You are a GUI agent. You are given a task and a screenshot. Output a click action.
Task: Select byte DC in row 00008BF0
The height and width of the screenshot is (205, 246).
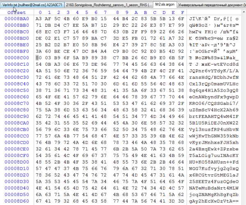click(85, 51)
